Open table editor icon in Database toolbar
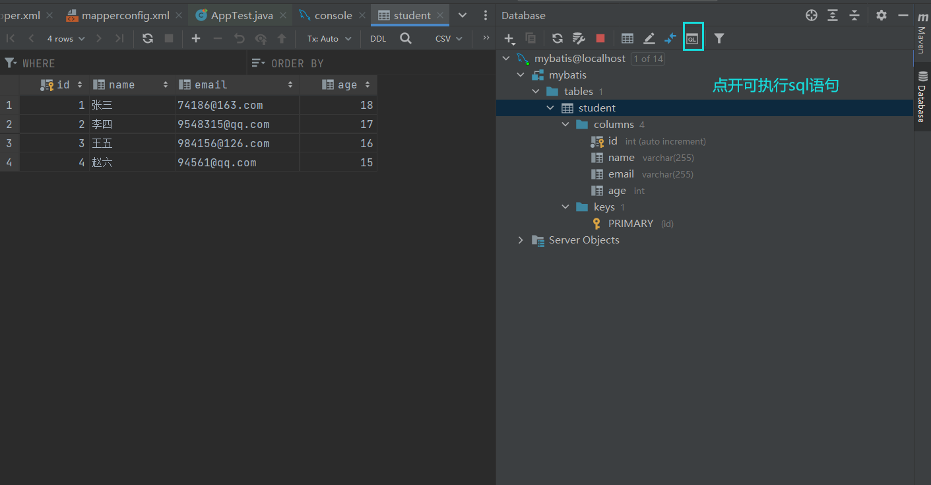The height and width of the screenshot is (485, 931). 627,39
